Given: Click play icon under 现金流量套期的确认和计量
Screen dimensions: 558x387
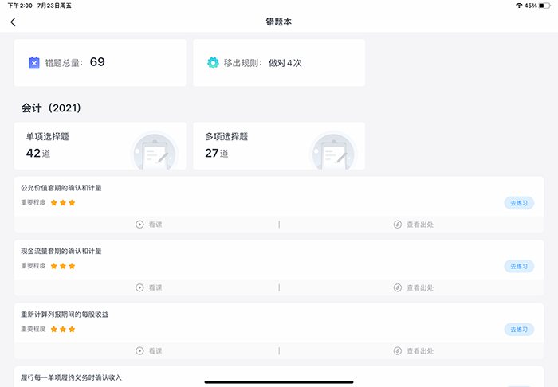Looking at the screenshot, I should [139, 287].
